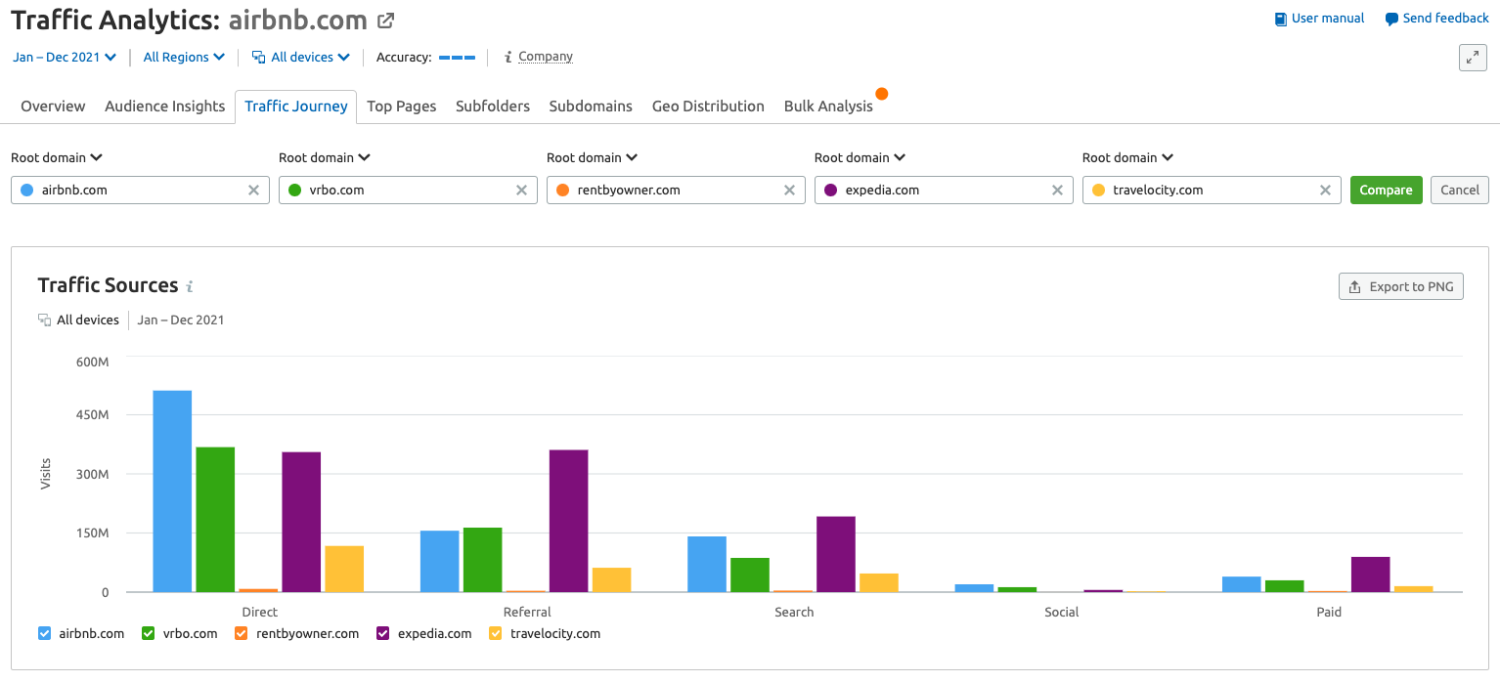Clear the expedia.com domain field
Screen dimensions: 1500x682
coord(1057,191)
